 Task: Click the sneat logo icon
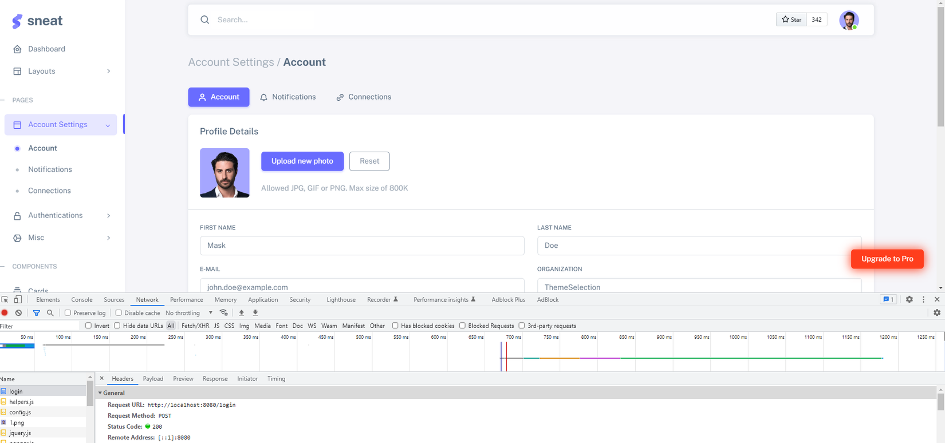17,21
